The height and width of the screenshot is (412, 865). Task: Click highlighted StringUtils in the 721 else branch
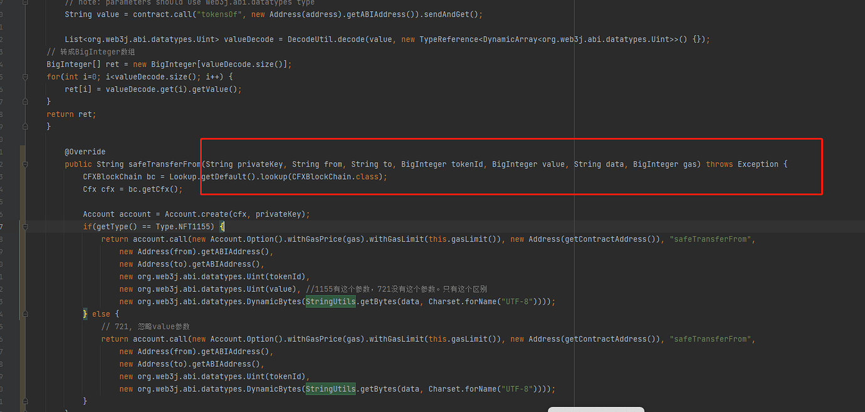coord(330,389)
